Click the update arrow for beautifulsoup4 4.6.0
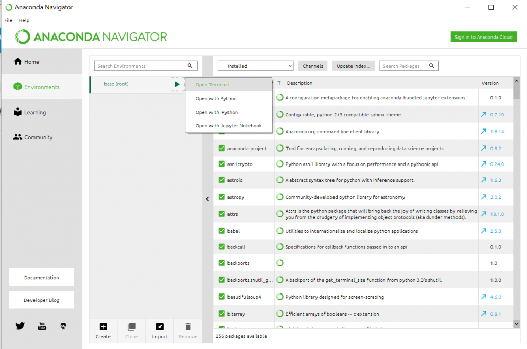The image size is (527, 349). pos(484,297)
